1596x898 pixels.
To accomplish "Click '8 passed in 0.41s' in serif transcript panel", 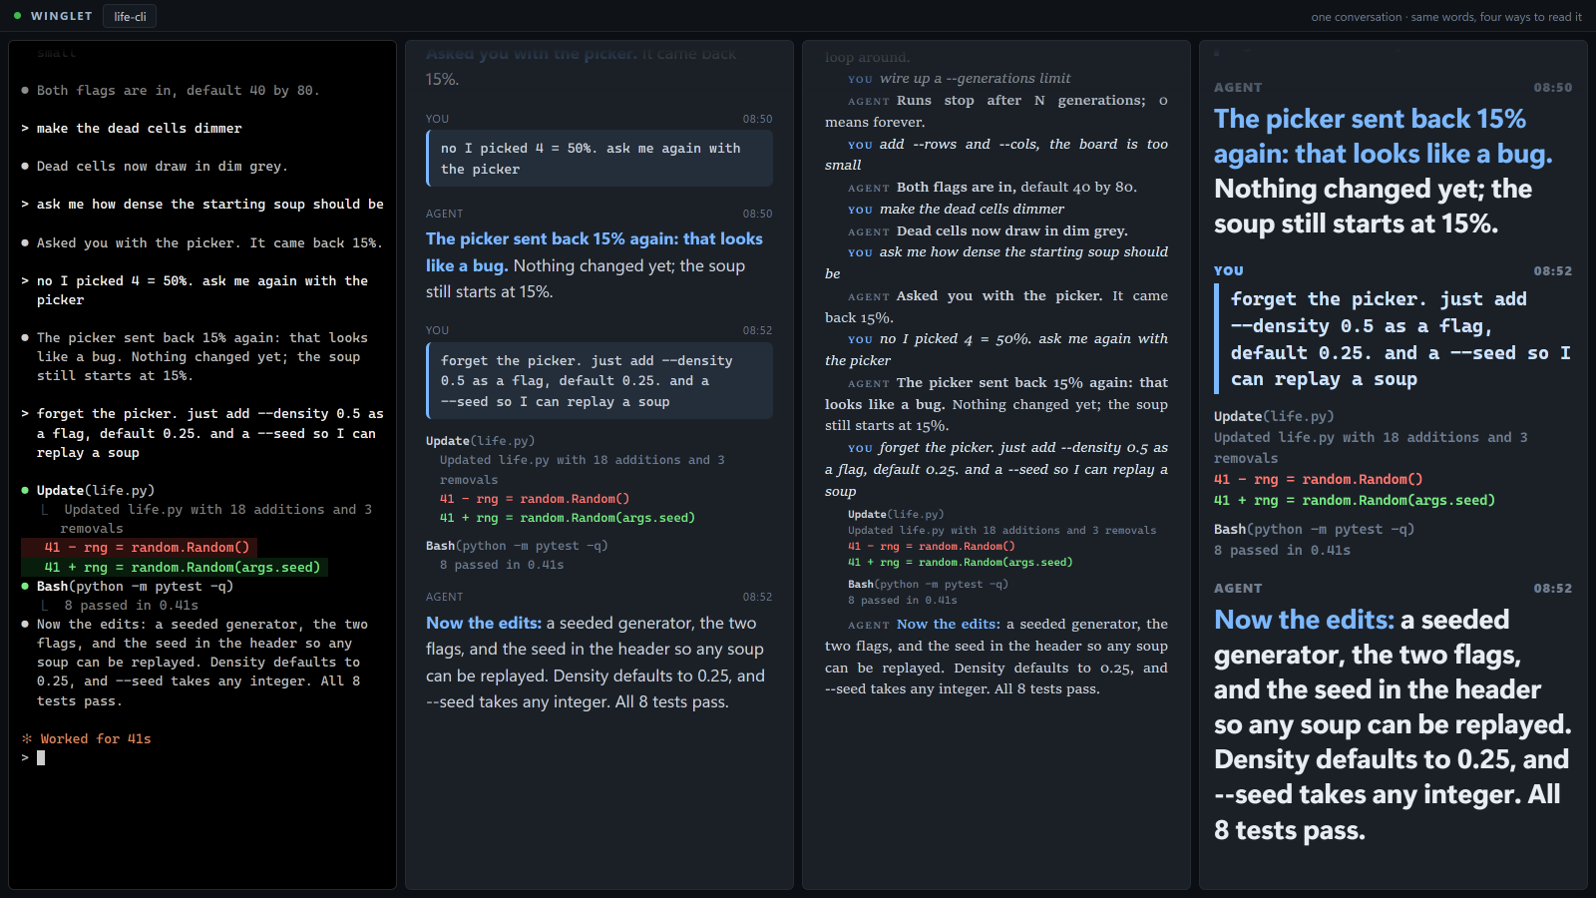I will [903, 600].
